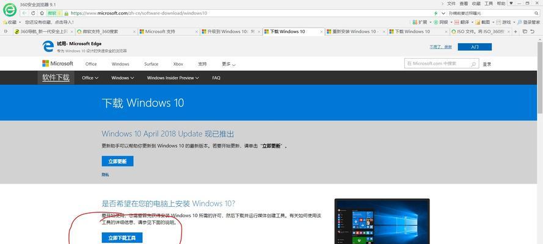Click the 360 browser logo icon

tap(10, 10)
